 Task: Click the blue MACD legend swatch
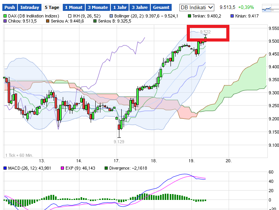[x=5, y=168]
